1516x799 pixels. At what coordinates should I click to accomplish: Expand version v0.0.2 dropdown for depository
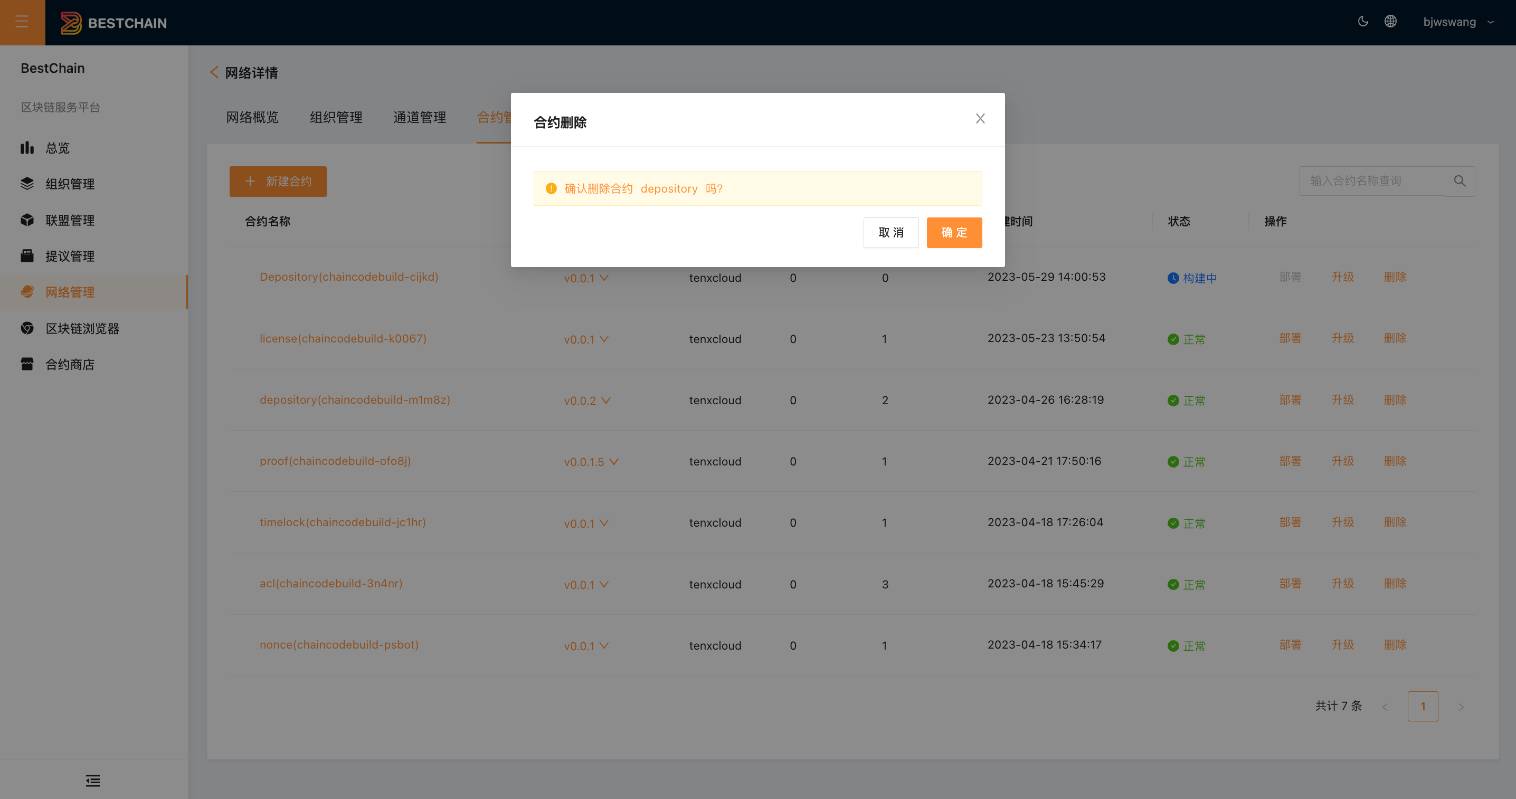tap(588, 400)
